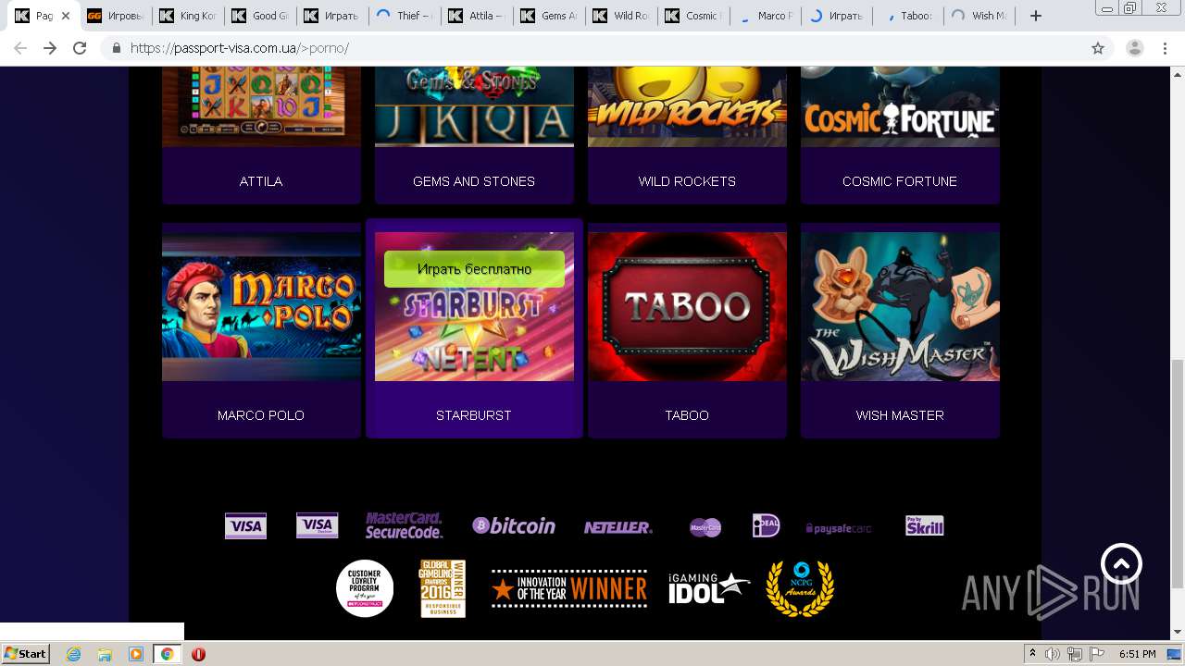Select the Attila slot image
The height and width of the screenshot is (666, 1185).
click(261, 106)
